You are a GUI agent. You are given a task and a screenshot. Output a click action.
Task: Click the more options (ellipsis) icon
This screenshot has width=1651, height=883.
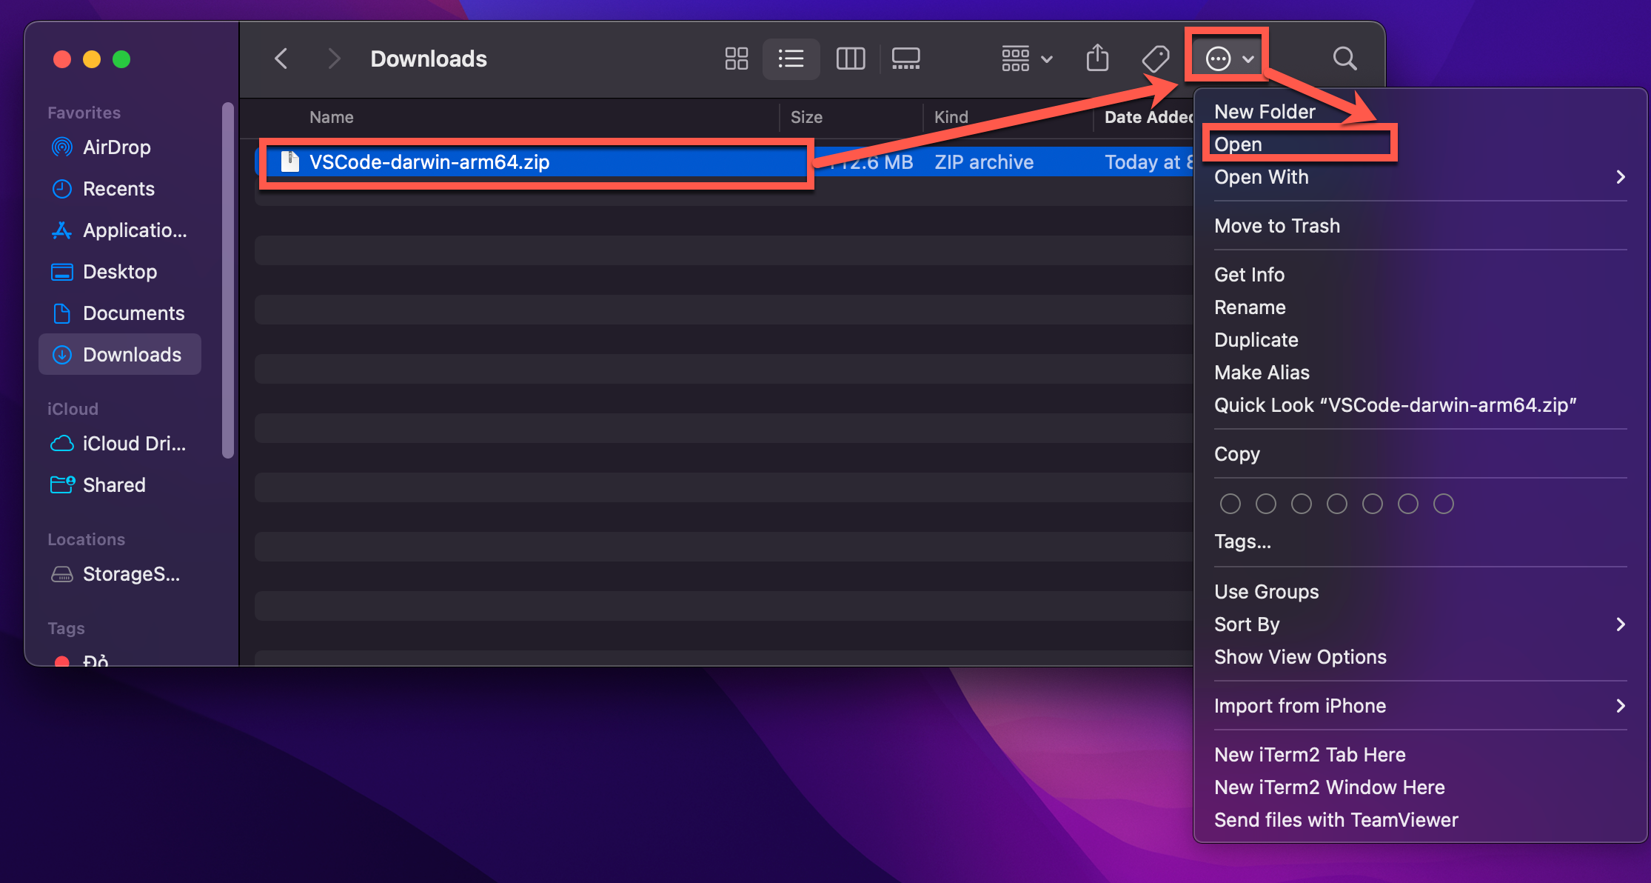tap(1214, 59)
